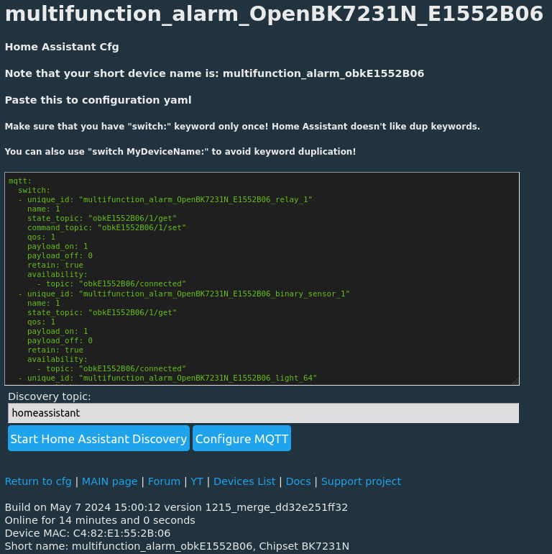Click the light_64 unique_id line

click(x=167, y=378)
